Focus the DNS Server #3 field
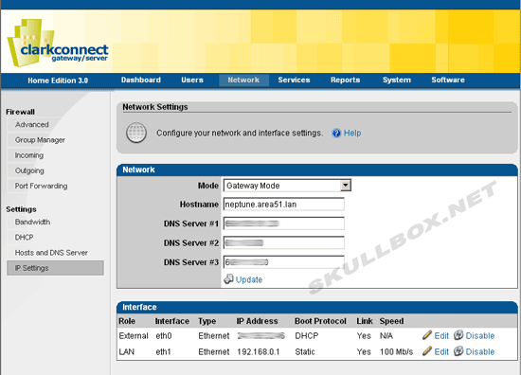The image size is (521, 375). click(x=284, y=262)
